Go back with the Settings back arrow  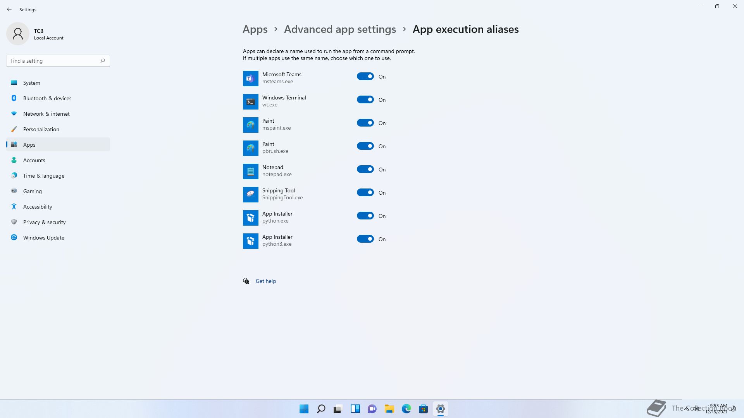click(9, 9)
